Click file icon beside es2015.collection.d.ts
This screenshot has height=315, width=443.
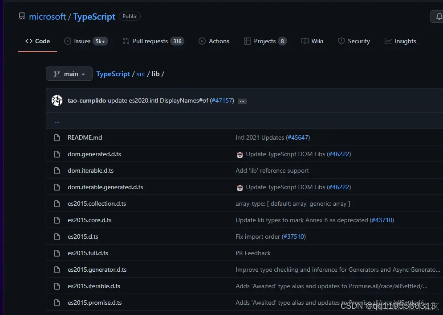pyautogui.click(x=57, y=203)
